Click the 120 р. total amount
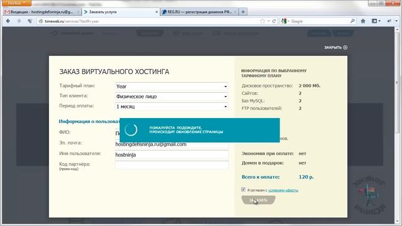This screenshot has height=226, width=402. click(x=306, y=177)
